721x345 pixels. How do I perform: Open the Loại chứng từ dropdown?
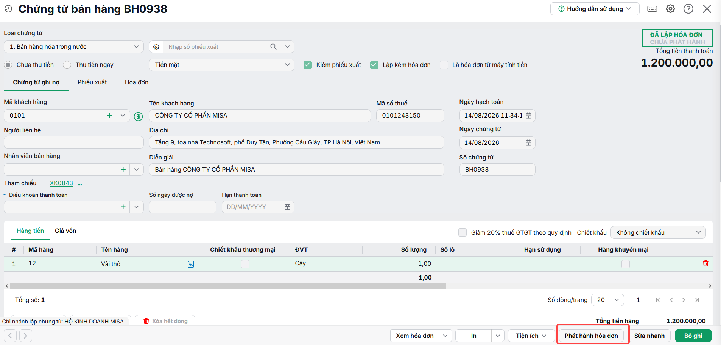(74, 47)
